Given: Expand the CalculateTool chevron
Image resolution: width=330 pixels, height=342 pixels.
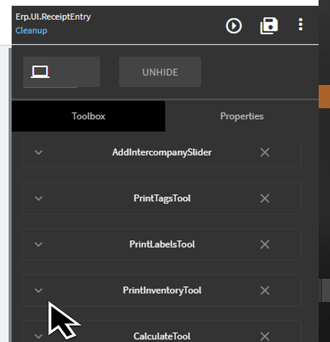Looking at the screenshot, I should [38, 336].
